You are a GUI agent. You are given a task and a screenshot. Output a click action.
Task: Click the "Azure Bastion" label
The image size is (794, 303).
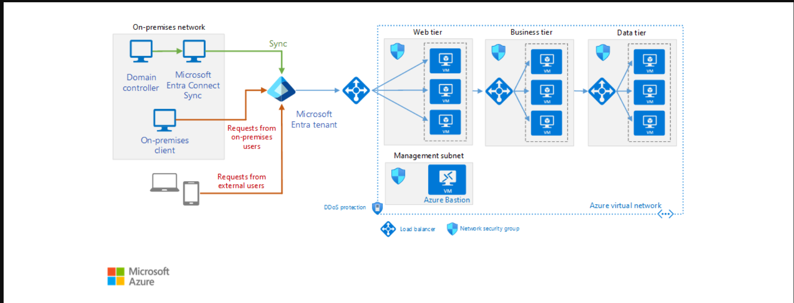[x=447, y=200]
